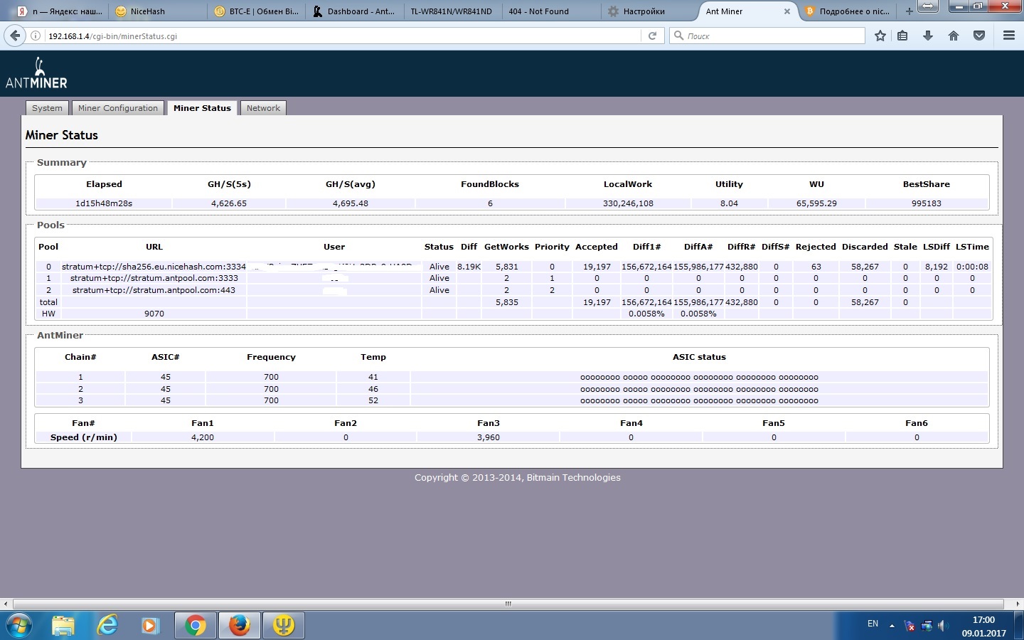The image size is (1024, 640).
Task: Switch to the Настройки browser tab
Action: [649, 11]
